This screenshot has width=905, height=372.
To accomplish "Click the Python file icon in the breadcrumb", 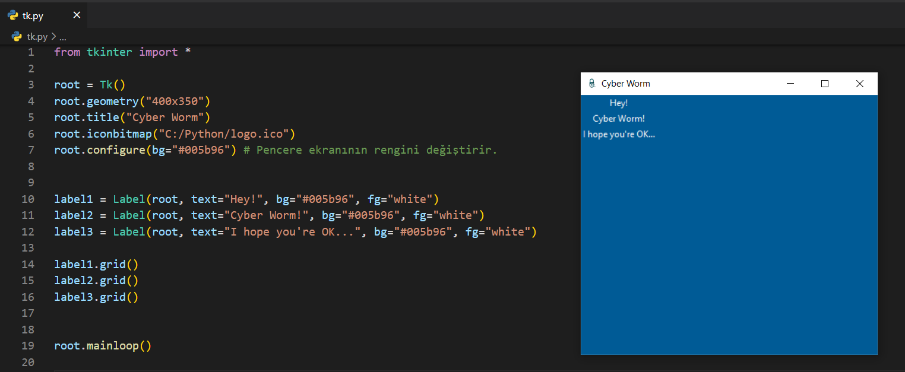I will tap(17, 37).
